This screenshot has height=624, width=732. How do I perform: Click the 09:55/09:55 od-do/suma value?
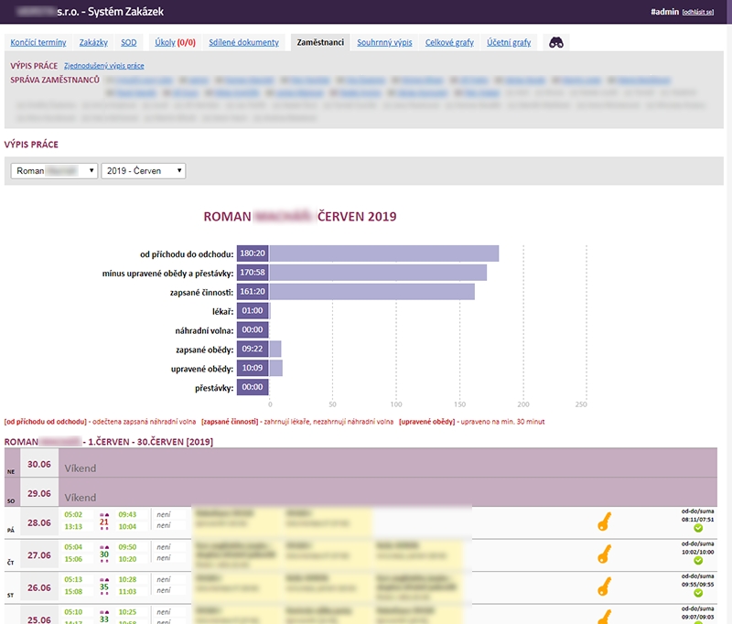[x=698, y=585]
